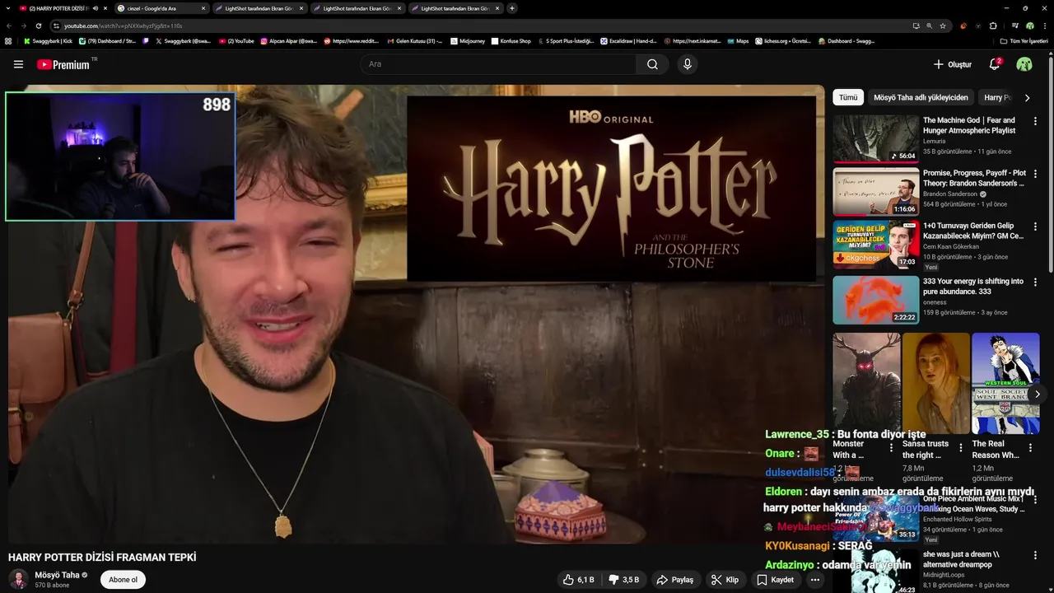Select Mösyö Taha adlı yükleyiciden chip
The image size is (1054, 593).
(x=921, y=97)
